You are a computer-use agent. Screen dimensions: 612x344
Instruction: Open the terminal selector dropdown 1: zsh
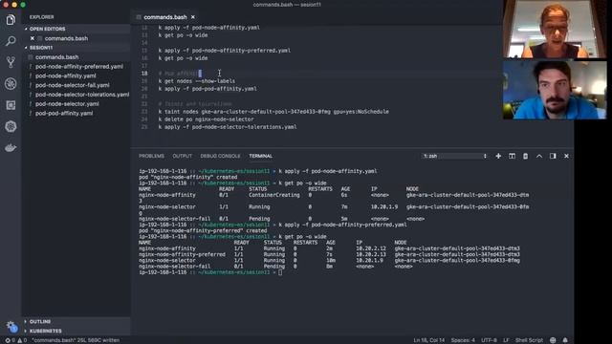point(455,156)
